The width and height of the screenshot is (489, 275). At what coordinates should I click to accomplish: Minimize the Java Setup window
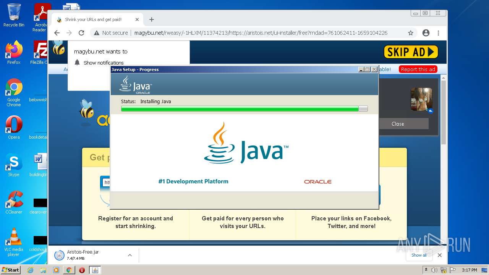coord(361,70)
